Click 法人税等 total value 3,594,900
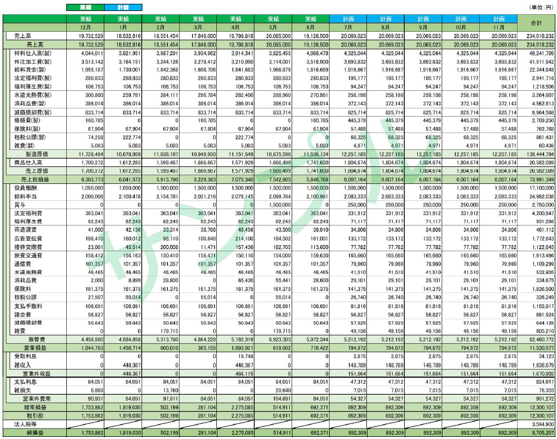 (543, 424)
